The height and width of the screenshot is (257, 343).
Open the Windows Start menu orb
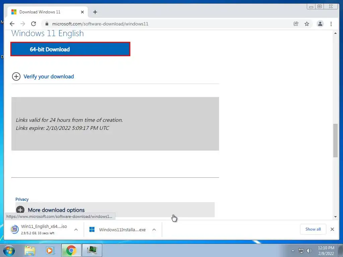9,250
